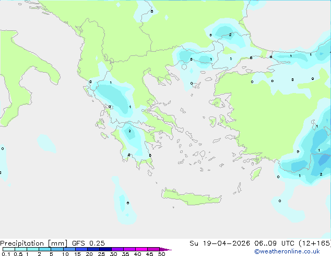
Task: Select the 0.5–1 mm legend color box
Action: click(21, 249)
